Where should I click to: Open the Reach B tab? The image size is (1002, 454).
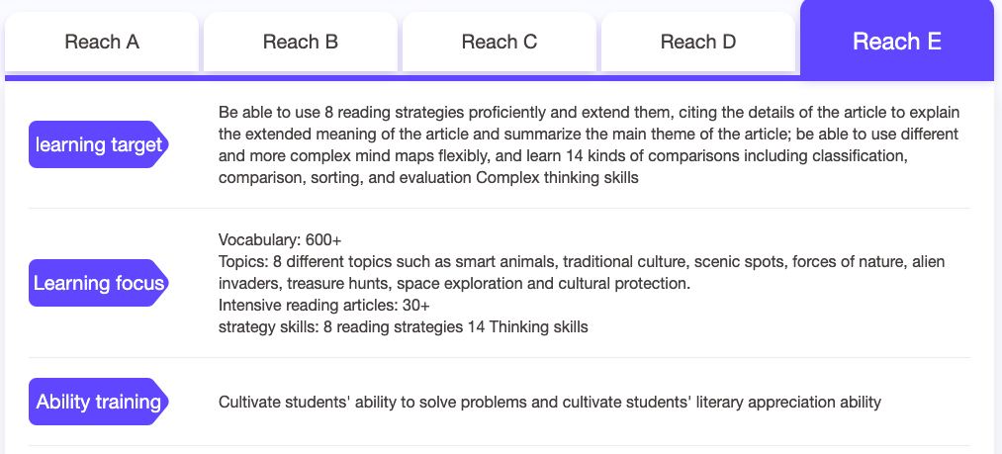[x=301, y=42]
